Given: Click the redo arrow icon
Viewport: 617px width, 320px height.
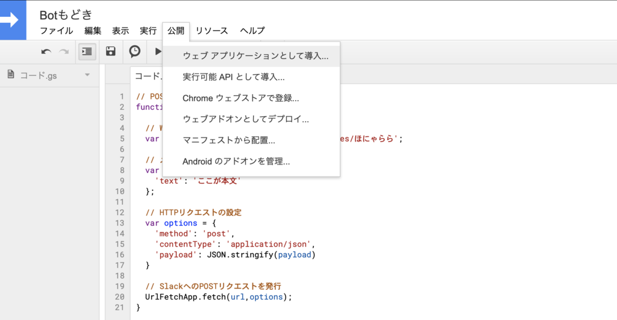Looking at the screenshot, I should pos(64,52).
